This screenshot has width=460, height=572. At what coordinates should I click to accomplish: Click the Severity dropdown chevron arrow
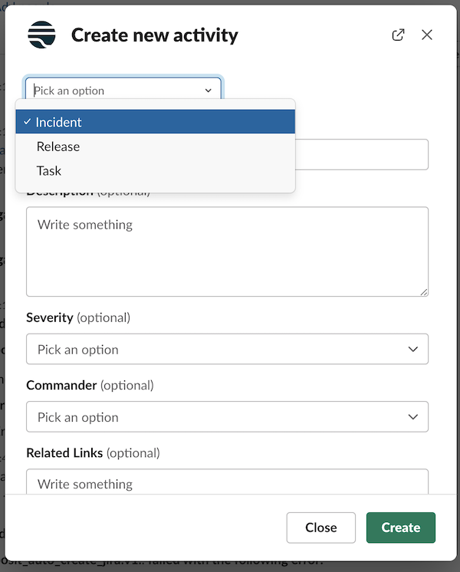click(x=413, y=350)
